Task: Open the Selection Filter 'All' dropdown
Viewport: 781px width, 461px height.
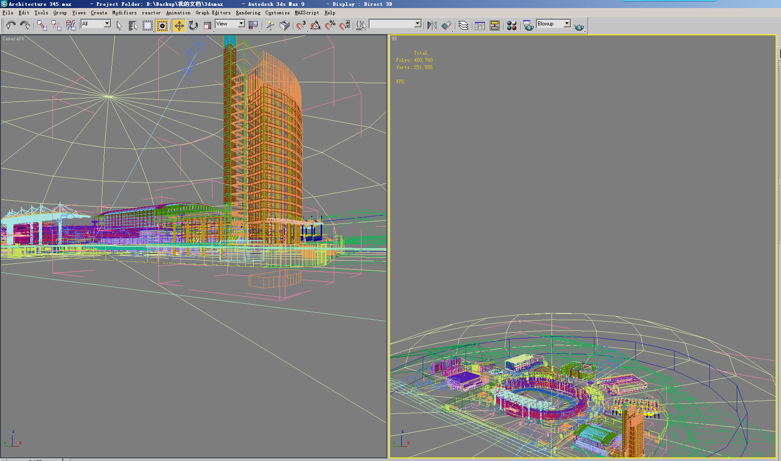Action: tap(96, 24)
